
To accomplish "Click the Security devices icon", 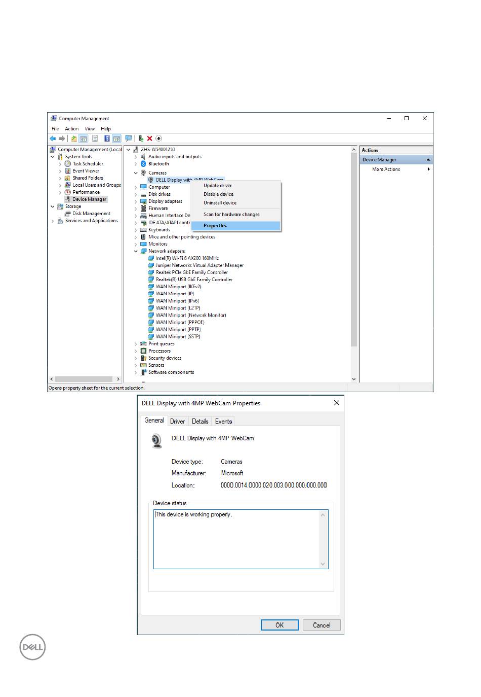I will point(143,358).
